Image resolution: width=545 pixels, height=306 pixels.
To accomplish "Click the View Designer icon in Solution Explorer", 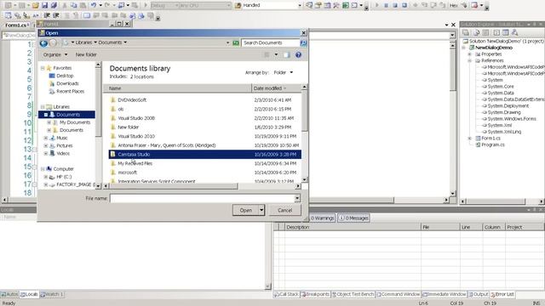I will pos(506,32).
